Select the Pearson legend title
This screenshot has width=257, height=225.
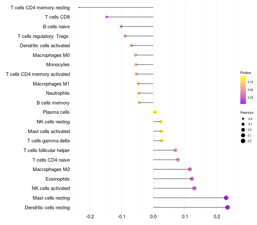click(x=247, y=113)
